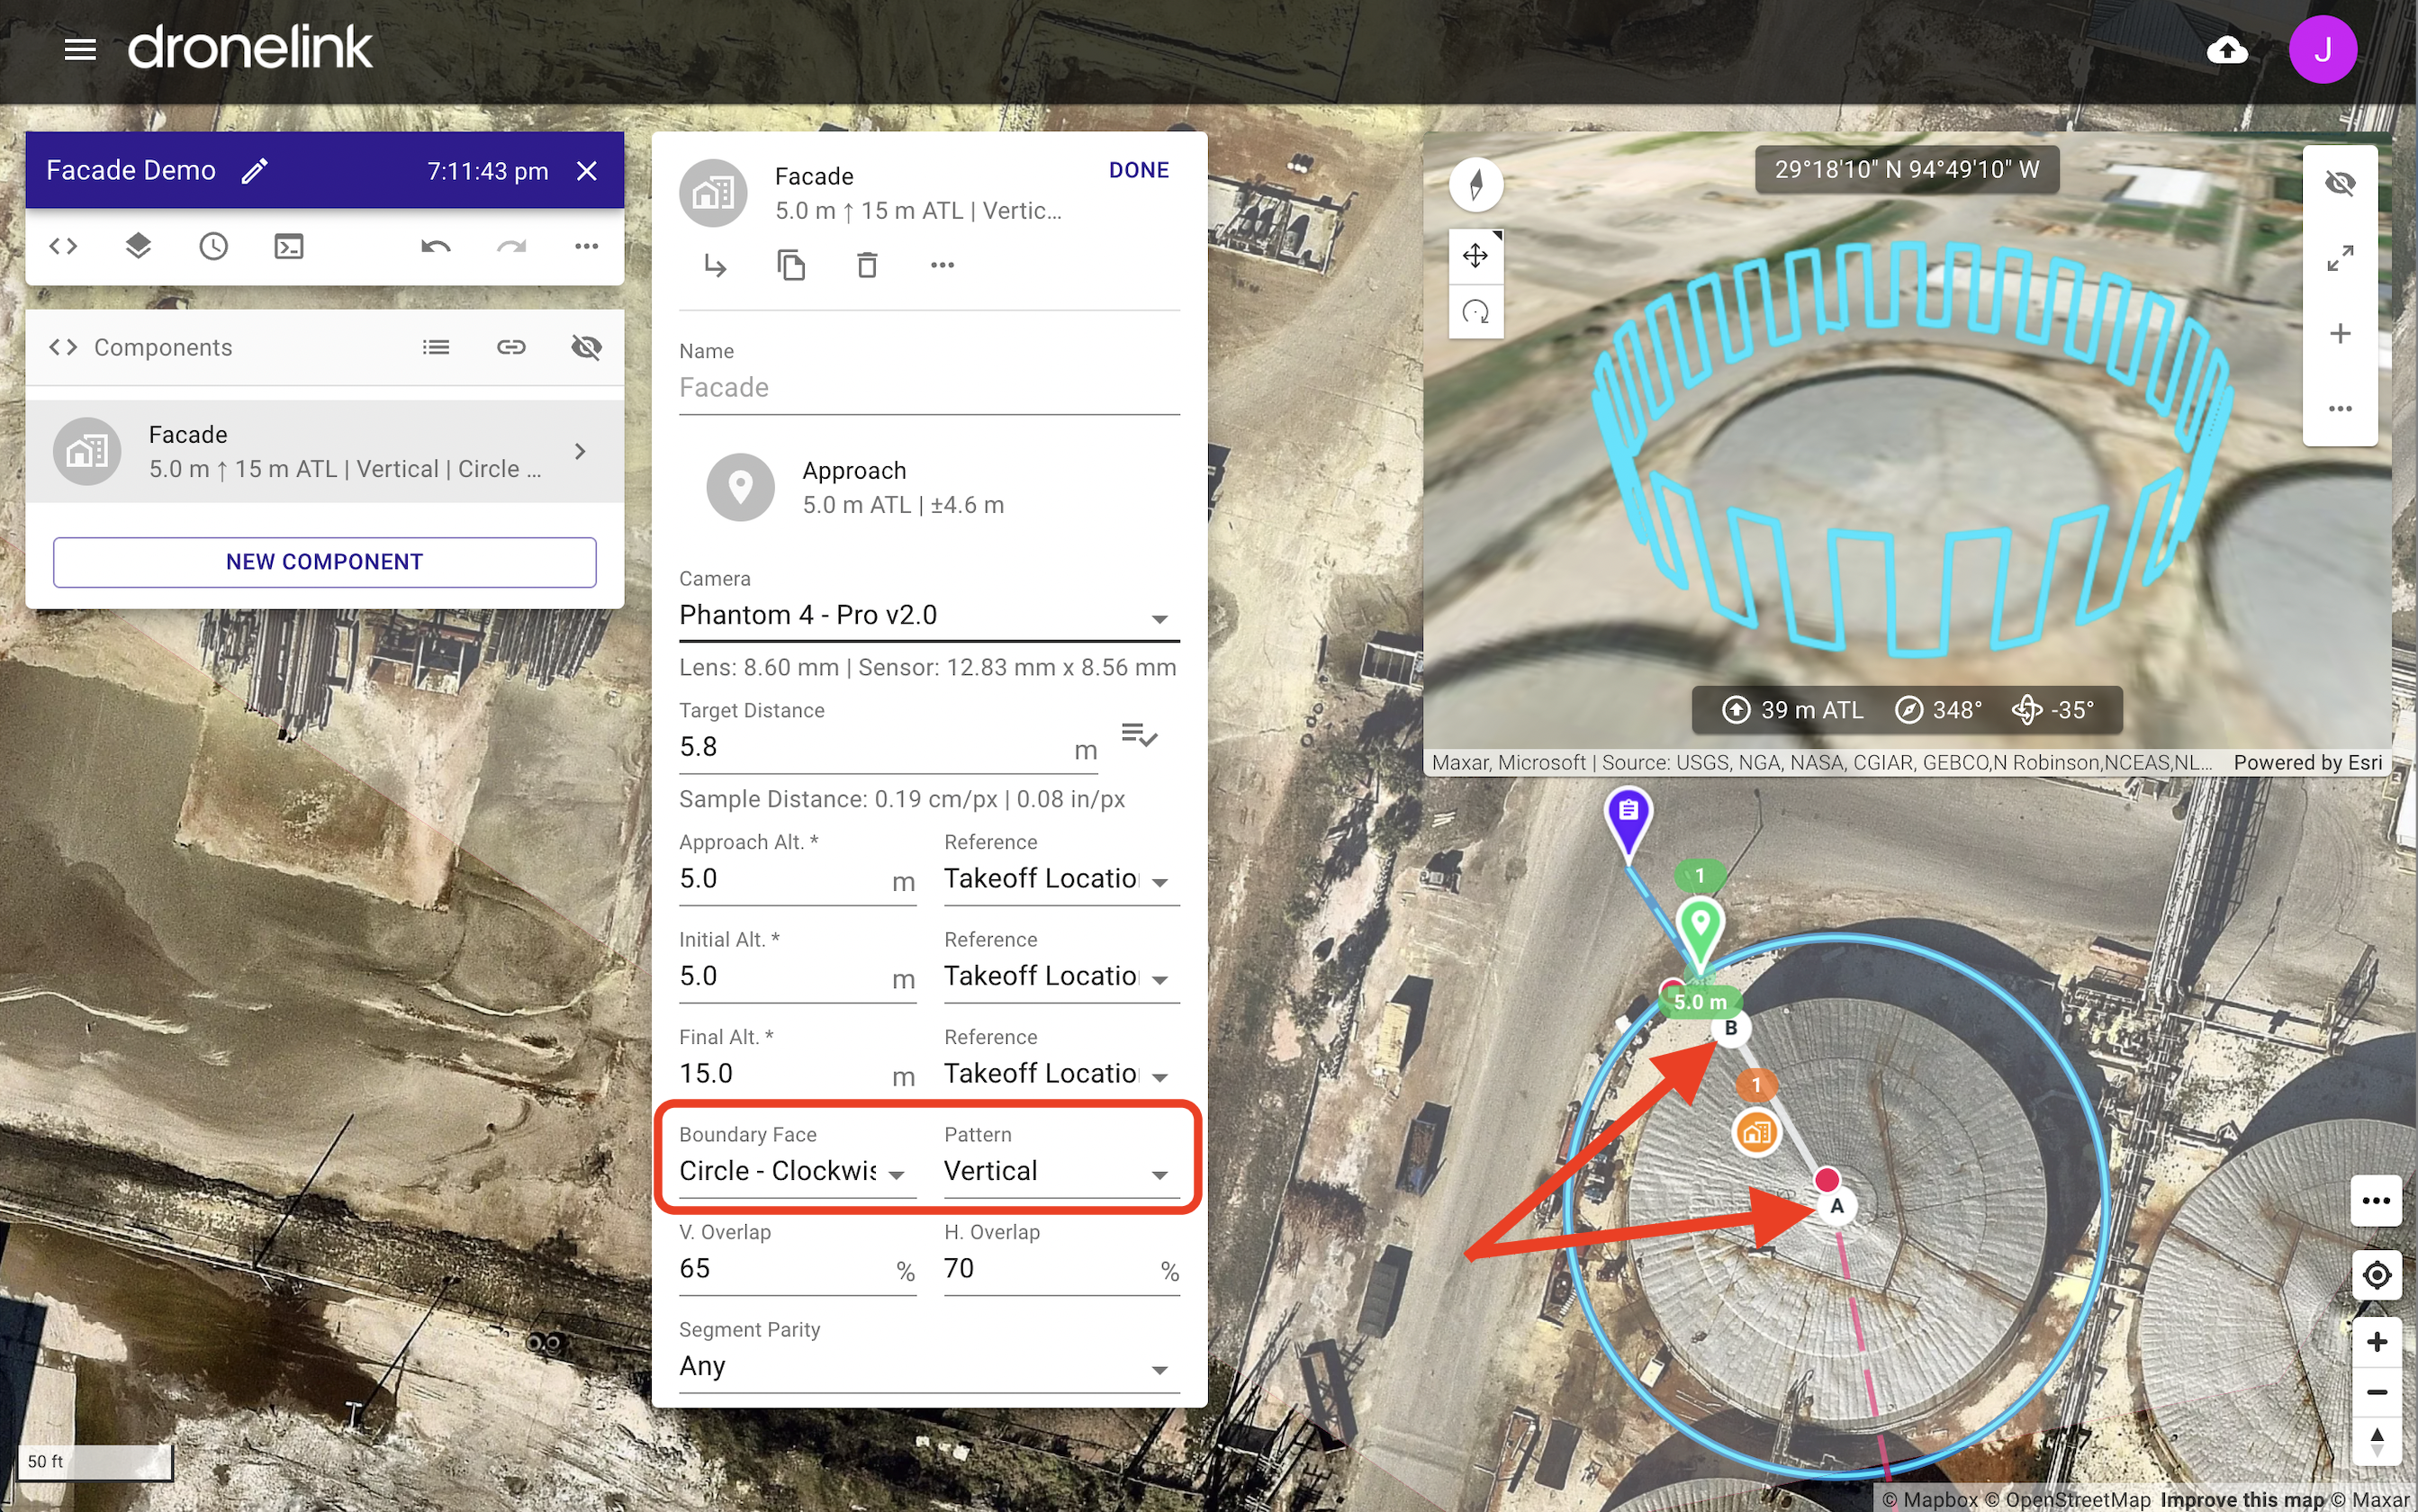Click the orange facade marker on map
This screenshot has width=2418, height=1512.
pyautogui.click(x=1756, y=1133)
